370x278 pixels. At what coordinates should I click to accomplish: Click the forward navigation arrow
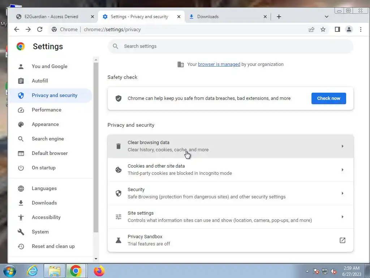pyautogui.click(x=28, y=29)
